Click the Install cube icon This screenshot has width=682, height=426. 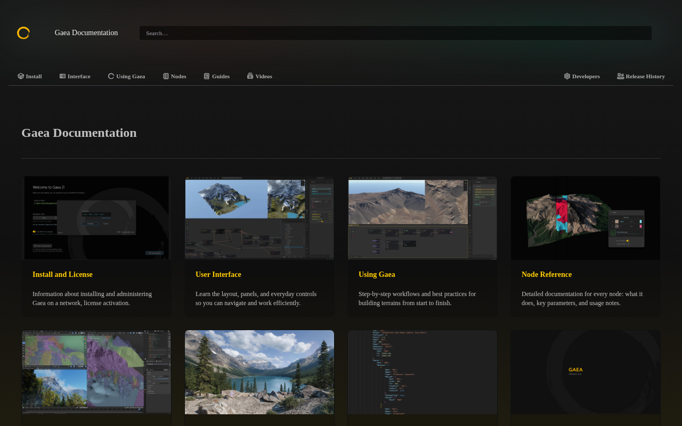click(21, 76)
